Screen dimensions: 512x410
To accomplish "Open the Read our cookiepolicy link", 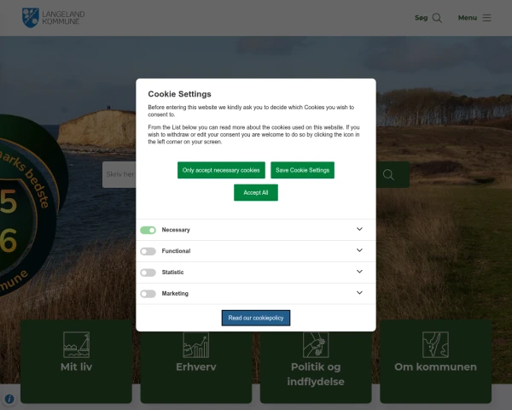I will pos(256,318).
